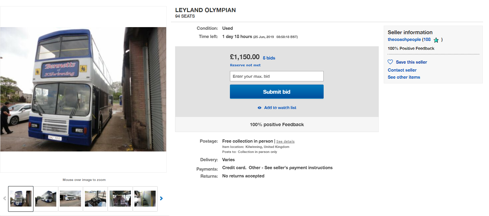Show next thumbnails with right arrow
Image resolution: width=489 pixels, height=216 pixels.
[x=161, y=198]
